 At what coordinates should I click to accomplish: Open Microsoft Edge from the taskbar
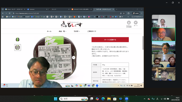point(103,99)
